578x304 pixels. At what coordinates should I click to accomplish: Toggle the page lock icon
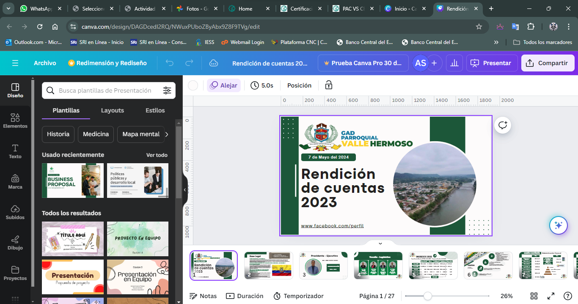[329, 85]
